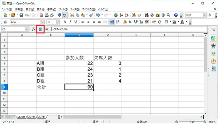Expand the Arial font name dropdown
218x124 pixels.
click(x=42, y=22)
